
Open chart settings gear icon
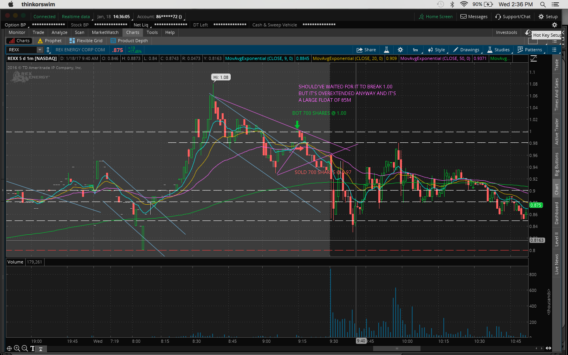[400, 50]
